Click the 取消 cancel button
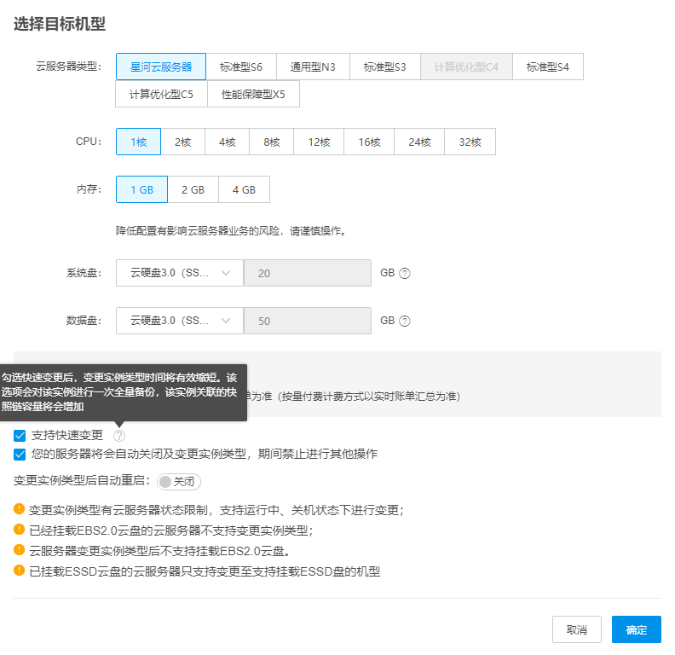675x655 pixels. pyautogui.click(x=576, y=629)
